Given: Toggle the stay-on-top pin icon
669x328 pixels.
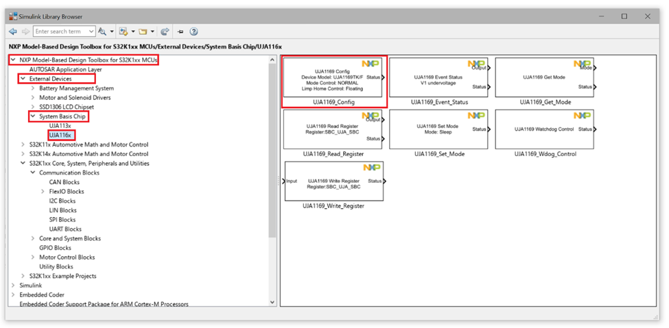Looking at the screenshot, I should click(180, 31).
